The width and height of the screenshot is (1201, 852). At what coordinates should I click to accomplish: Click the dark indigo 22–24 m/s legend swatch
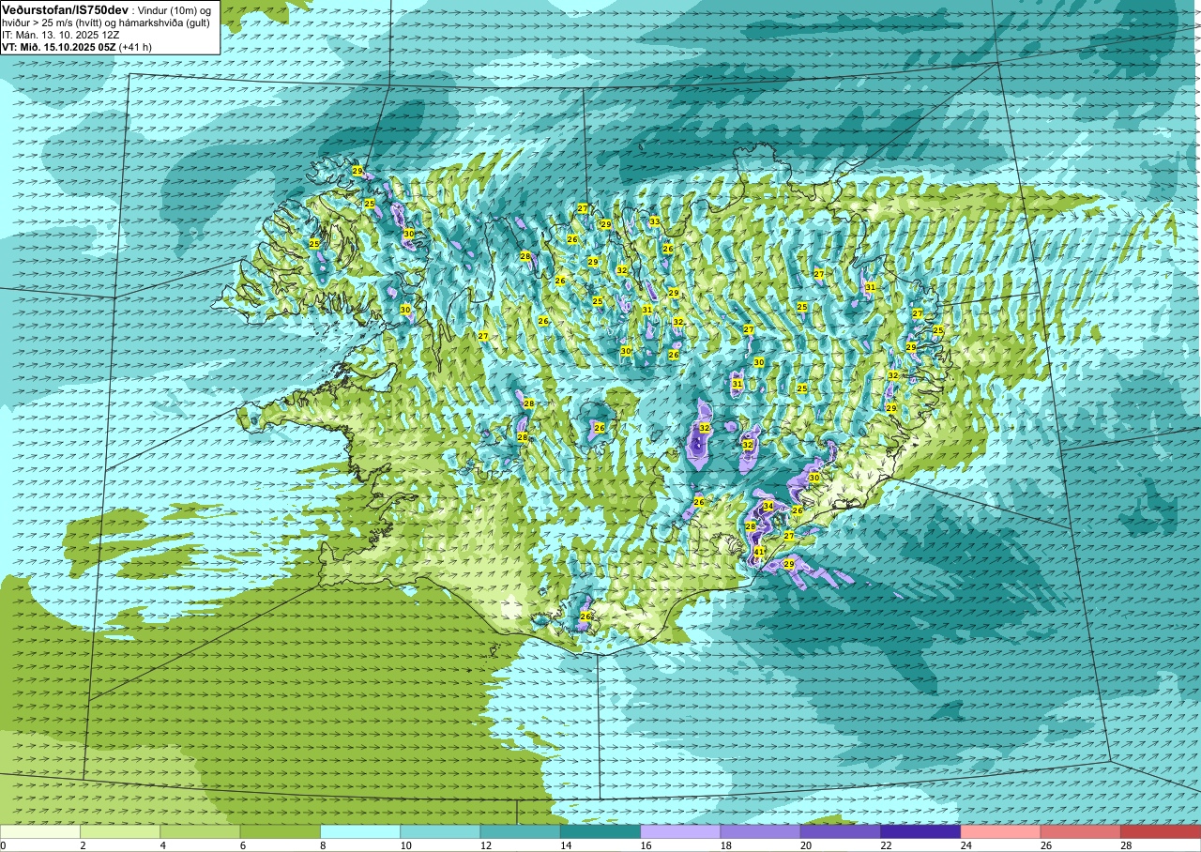(920, 831)
